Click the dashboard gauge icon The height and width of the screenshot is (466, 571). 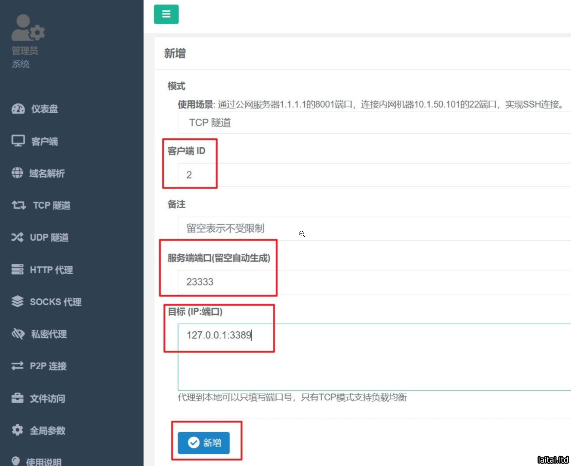[x=18, y=109]
